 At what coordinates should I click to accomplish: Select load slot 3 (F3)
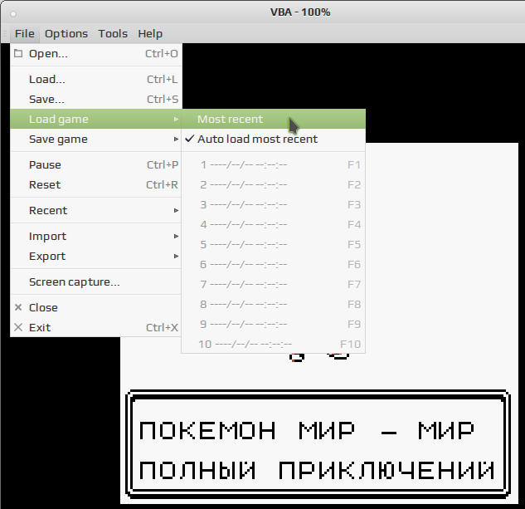tap(273, 204)
